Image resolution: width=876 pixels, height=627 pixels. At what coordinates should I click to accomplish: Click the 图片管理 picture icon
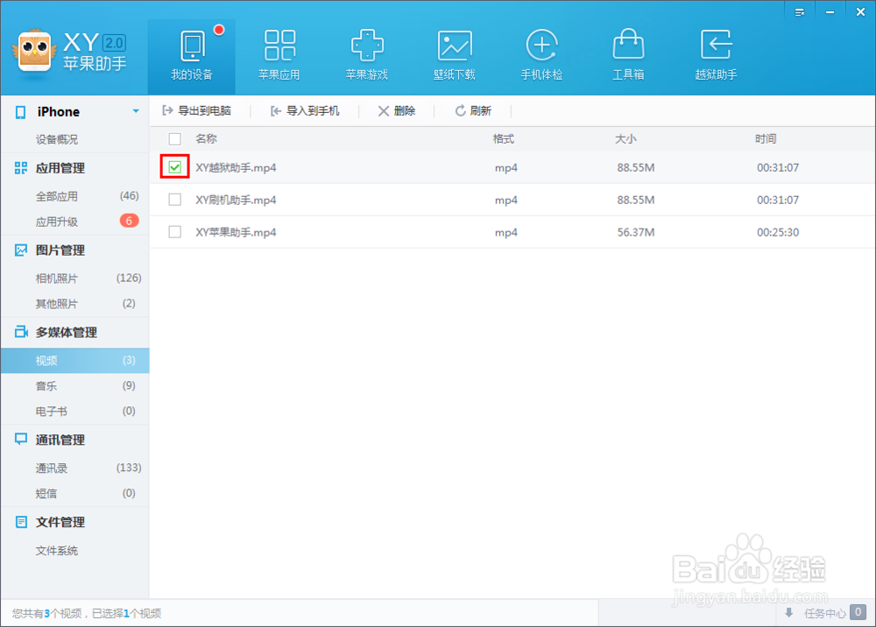[21, 250]
